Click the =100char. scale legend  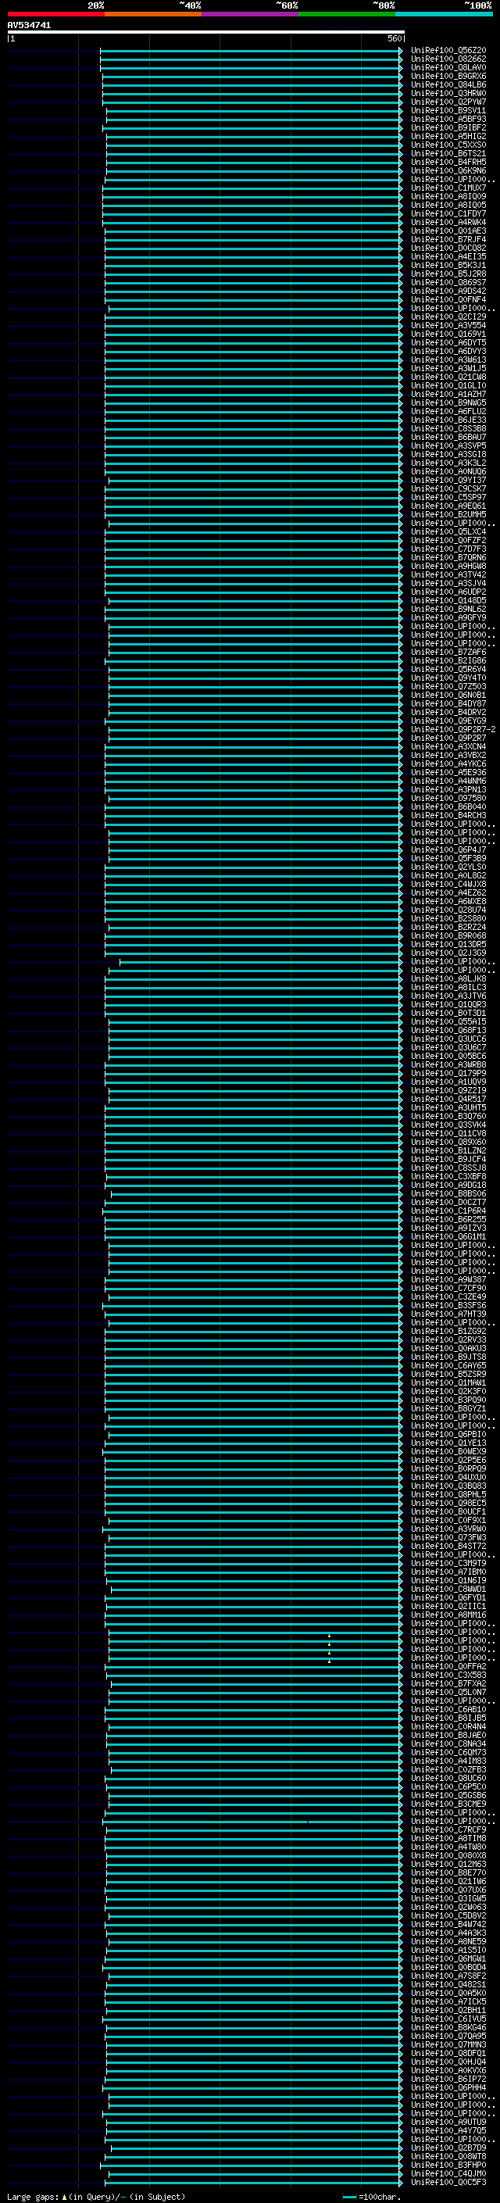point(370,2196)
